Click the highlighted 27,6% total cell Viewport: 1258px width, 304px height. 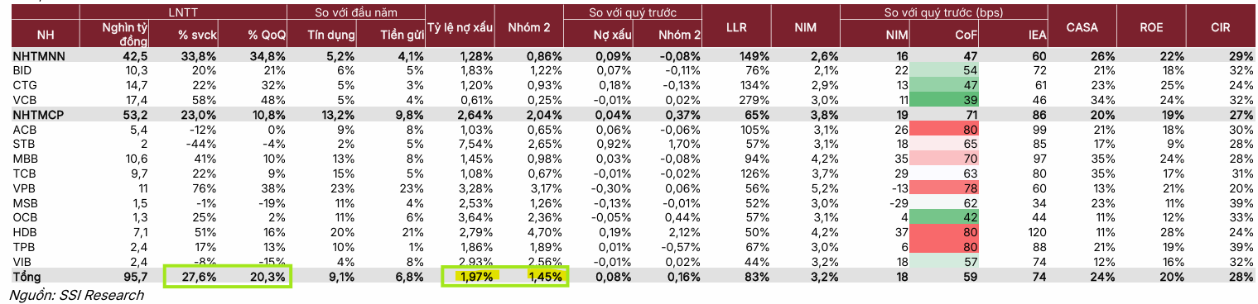point(197,278)
